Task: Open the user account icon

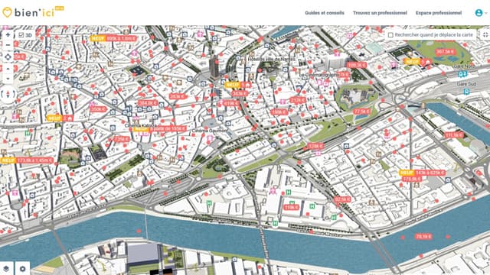Action: [x=479, y=13]
